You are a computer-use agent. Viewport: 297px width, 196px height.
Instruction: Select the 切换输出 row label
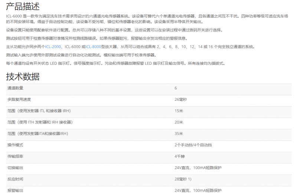coord(15,168)
